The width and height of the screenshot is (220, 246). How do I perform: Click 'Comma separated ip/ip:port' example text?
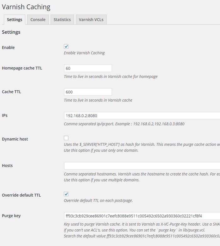pyautogui.click(x=124, y=124)
